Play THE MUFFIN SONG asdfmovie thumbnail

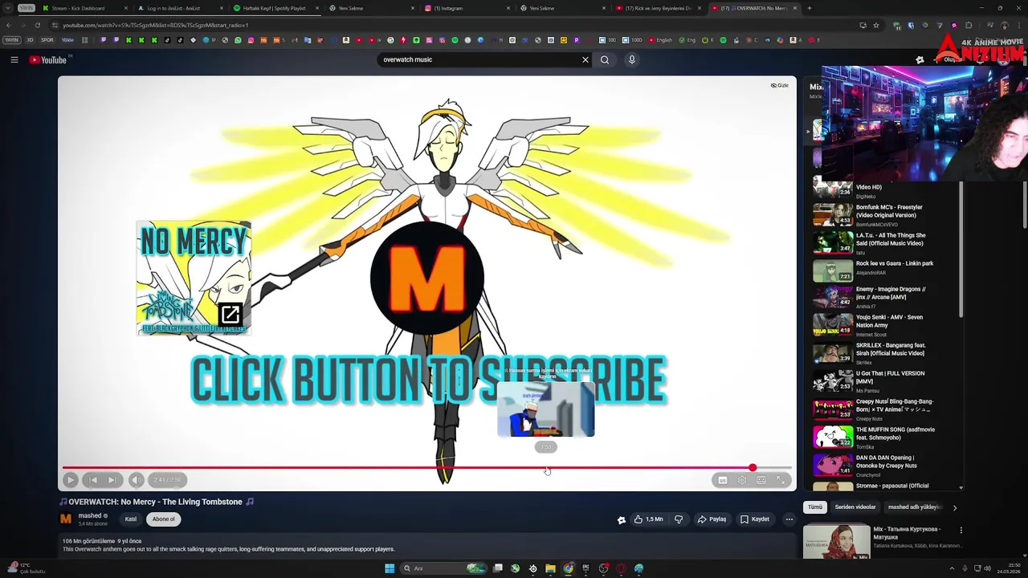(833, 437)
